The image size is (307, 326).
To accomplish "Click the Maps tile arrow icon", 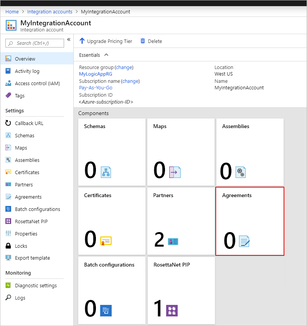I will click(175, 172).
